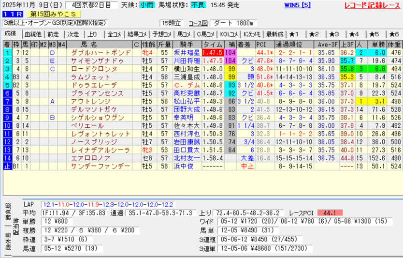Select the 結果コメ tab
This screenshot has height=258, width=403.
pyautogui.click(x=137, y=34)
